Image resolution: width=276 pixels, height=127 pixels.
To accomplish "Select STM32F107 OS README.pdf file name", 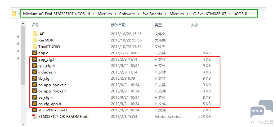I will pos(63,116).
